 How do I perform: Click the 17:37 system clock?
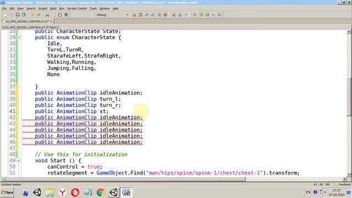pos(337,190)
